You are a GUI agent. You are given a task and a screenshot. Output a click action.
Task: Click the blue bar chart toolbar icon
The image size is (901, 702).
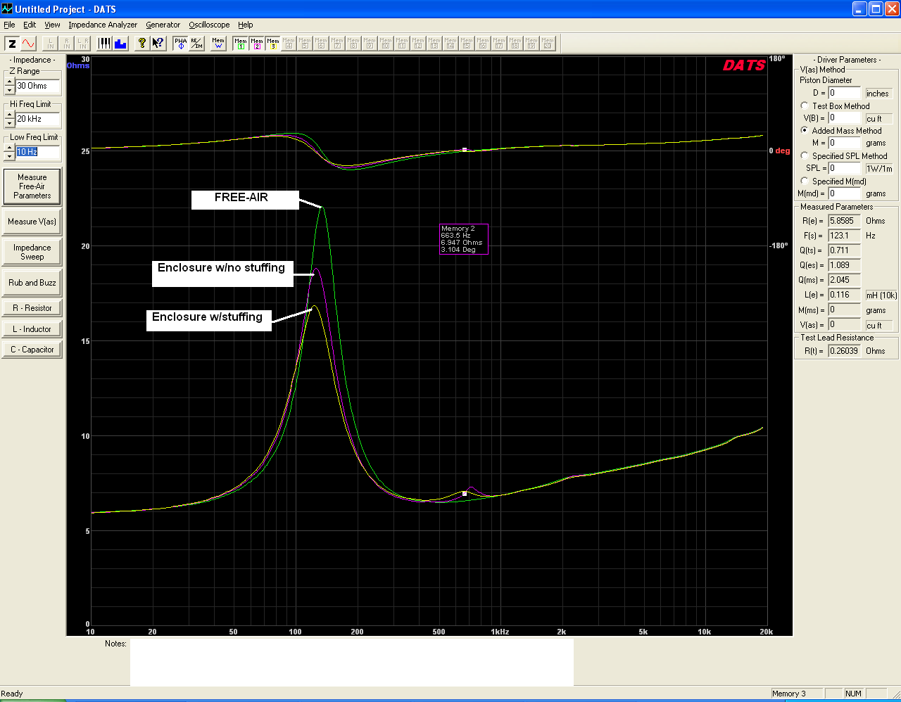tap(120, 44)
